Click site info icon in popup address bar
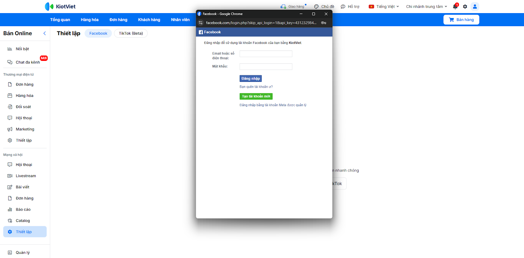 tap(201, 23)
